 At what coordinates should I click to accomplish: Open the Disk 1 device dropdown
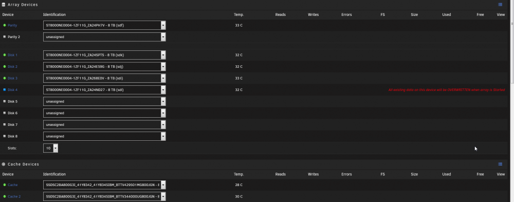pyautogui.click(x=104, y=55)
